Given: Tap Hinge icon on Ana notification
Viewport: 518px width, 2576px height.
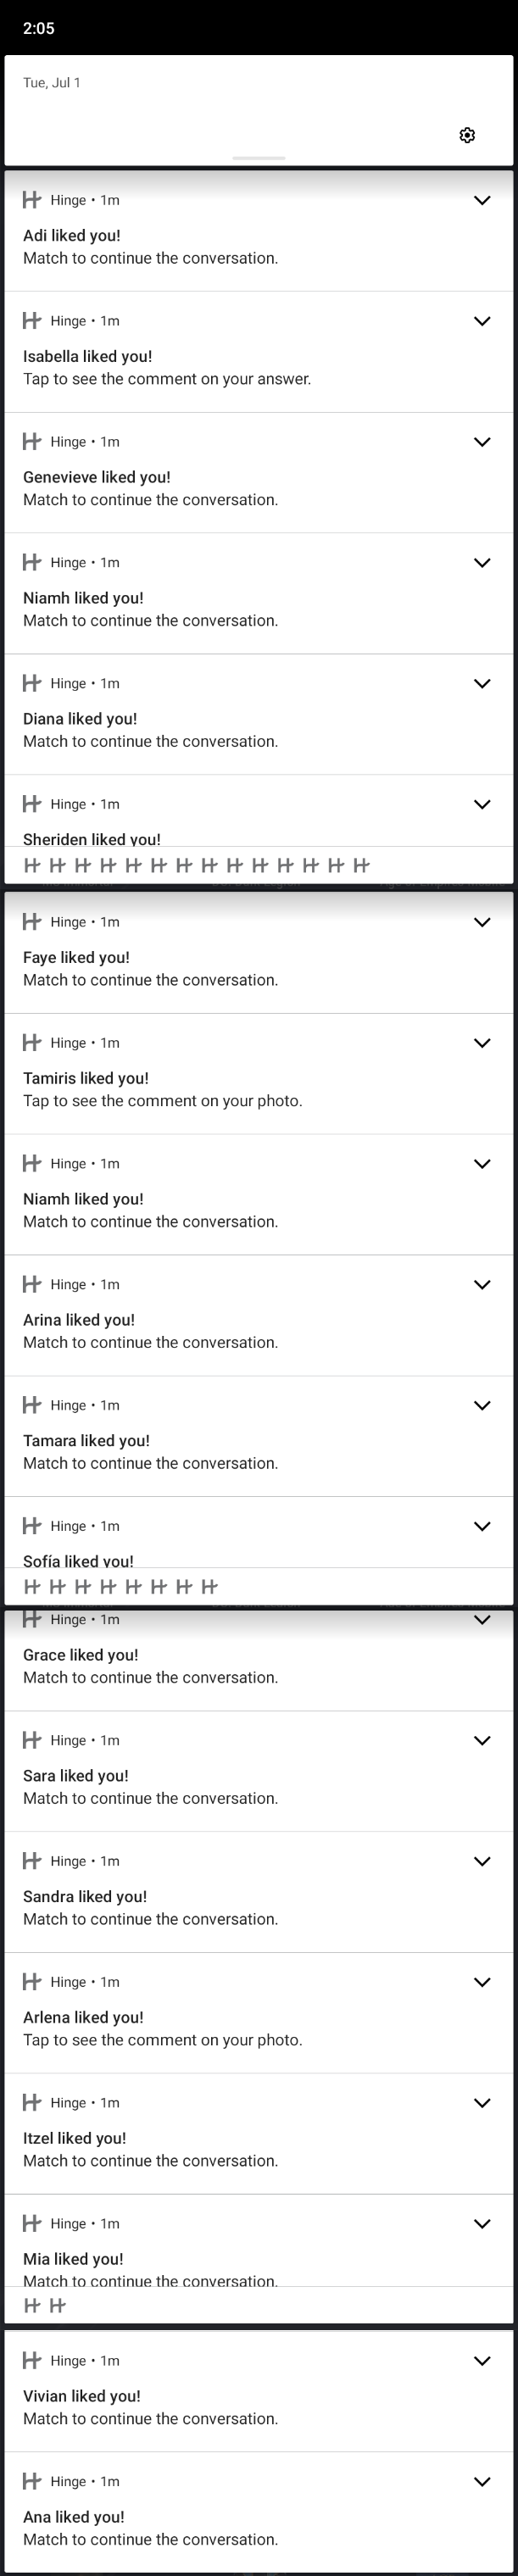Looking at the screenshot, I should pyautogui.click(x=32, y=2481).
